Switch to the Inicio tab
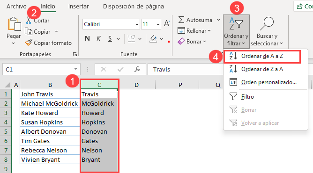Image resolution: width=313 pixels, height=173 pixels. pos(47,7)
